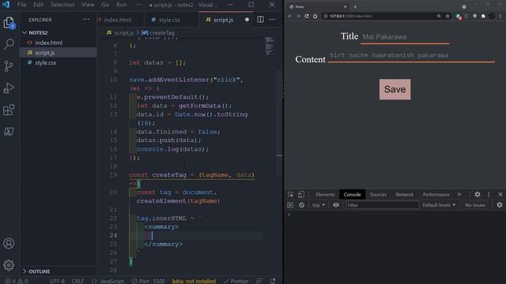
Task: Open the Explorer view in activity bar
Action: [9, 23]
